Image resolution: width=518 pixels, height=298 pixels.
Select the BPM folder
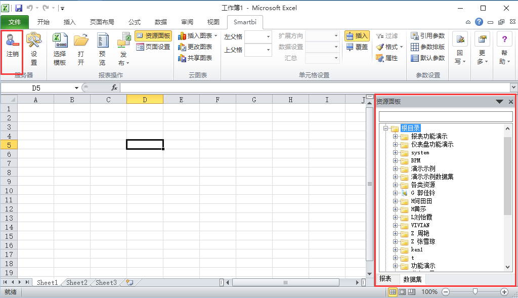(416, 160)
